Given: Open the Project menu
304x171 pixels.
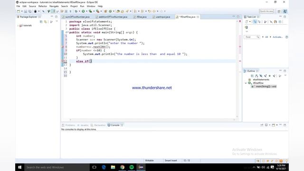Looking at the screenshot, I should [74, 6].
